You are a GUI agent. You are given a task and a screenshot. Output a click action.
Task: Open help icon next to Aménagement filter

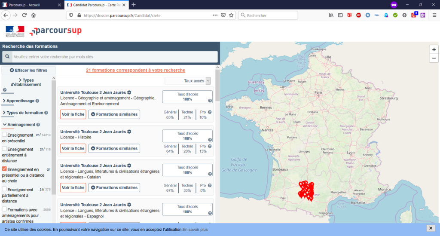pyautogui.click(x=38, y=125)
